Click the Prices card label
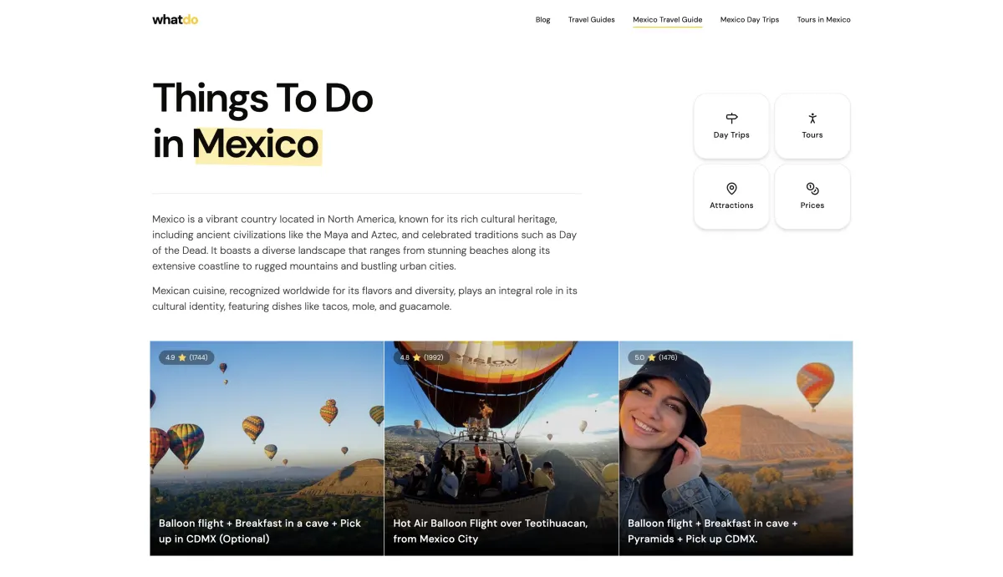This screenshot has width=1003, height=577. coord(812,205)
